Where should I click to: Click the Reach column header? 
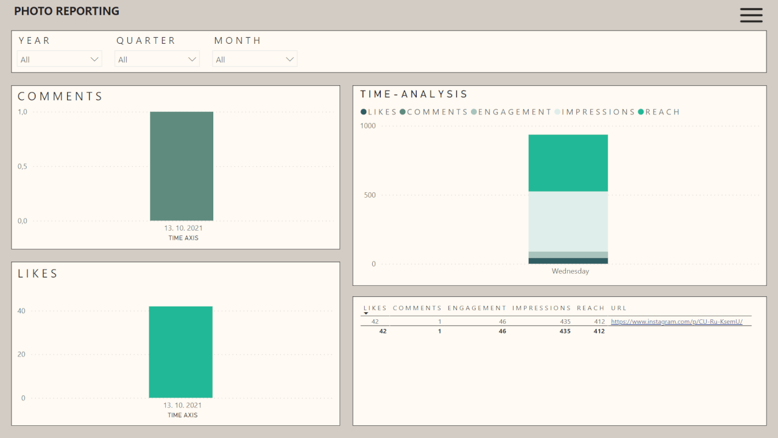pos(590,308)
